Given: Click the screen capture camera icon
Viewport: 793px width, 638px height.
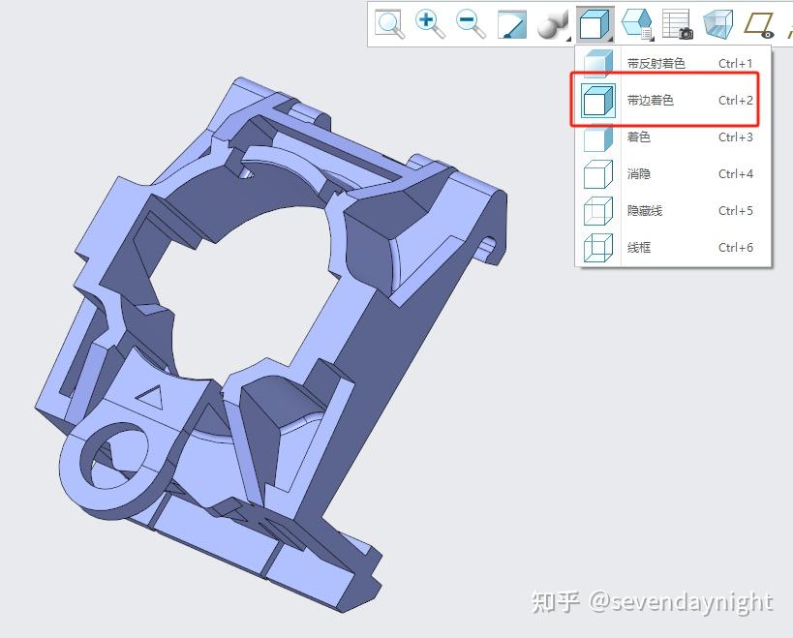Looking at the screenshot, I should [x=675, y=24].
